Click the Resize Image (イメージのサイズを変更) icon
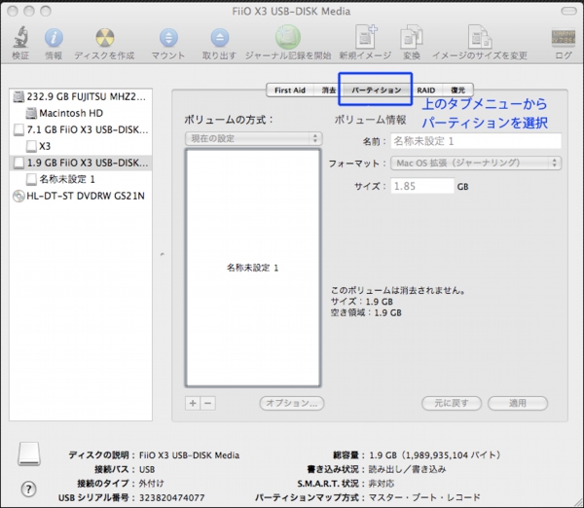This screenshot has height=508, width=584. [x=480, y=38]
